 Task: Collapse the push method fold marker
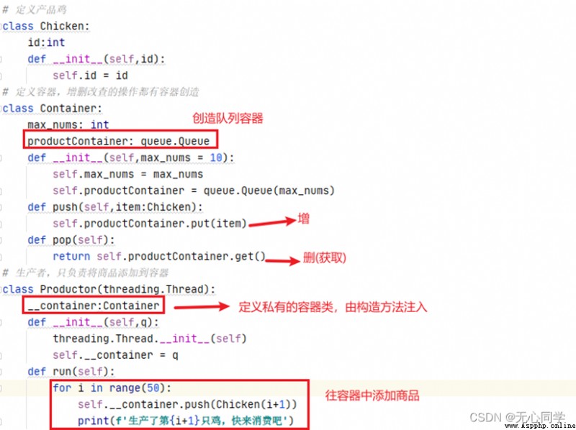pyautogui.click(x=1, y=207)
